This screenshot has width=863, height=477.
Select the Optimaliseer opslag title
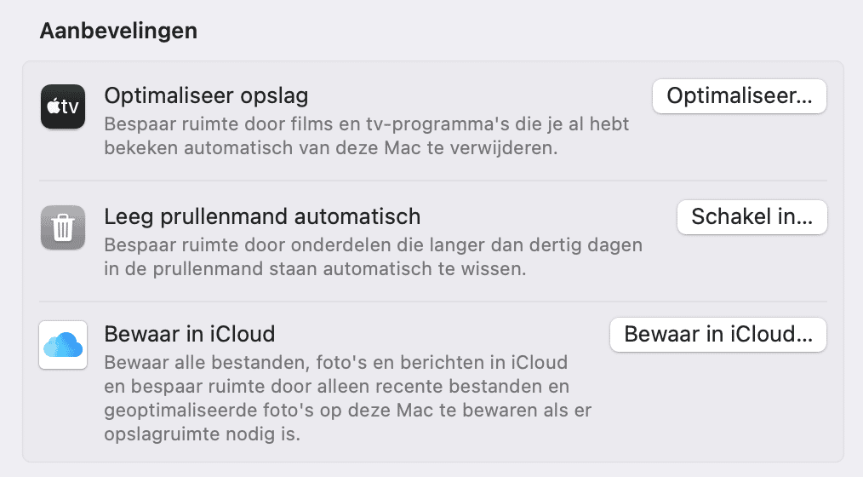click(206, 96)
